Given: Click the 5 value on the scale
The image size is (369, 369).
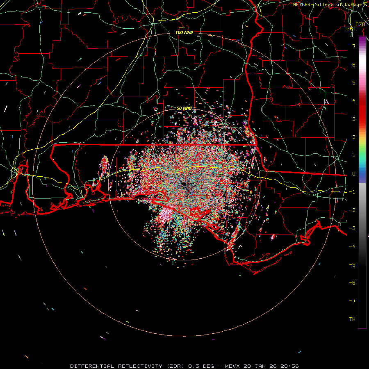Looking at the screenshot, I should click(354, 82).
